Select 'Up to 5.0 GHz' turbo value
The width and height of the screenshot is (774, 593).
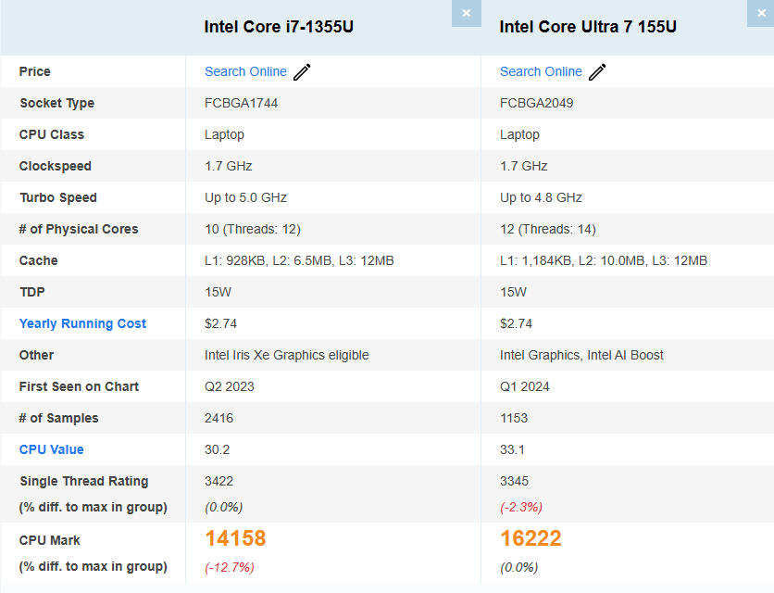point(245,197)
